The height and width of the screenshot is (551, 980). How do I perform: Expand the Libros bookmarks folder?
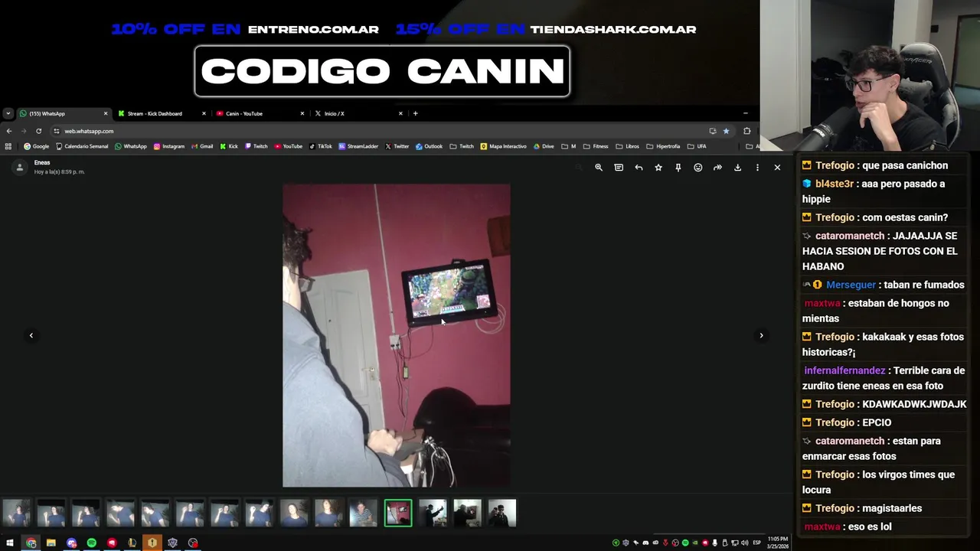pos(627,146)
